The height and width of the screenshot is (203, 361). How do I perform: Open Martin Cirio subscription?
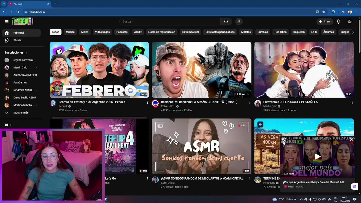point(21,68)
